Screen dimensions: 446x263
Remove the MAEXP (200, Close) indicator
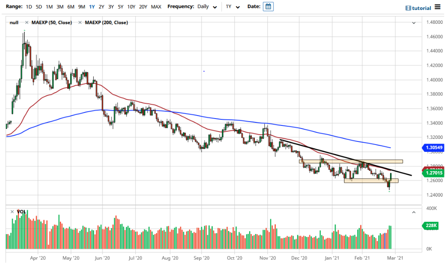coord(80,22)
